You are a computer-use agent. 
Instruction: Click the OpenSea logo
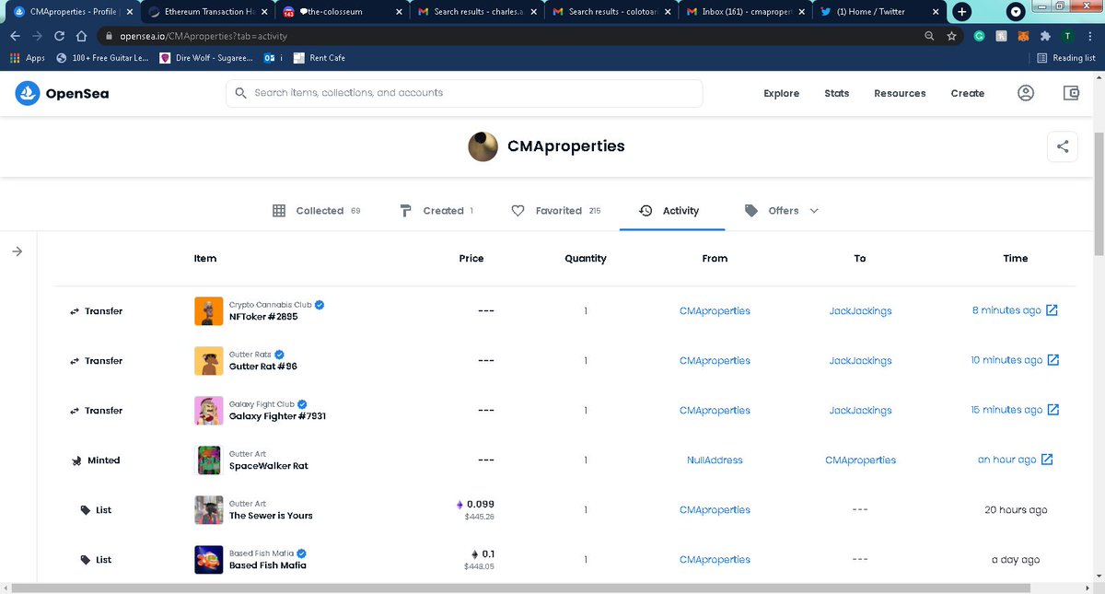point(63,93)
